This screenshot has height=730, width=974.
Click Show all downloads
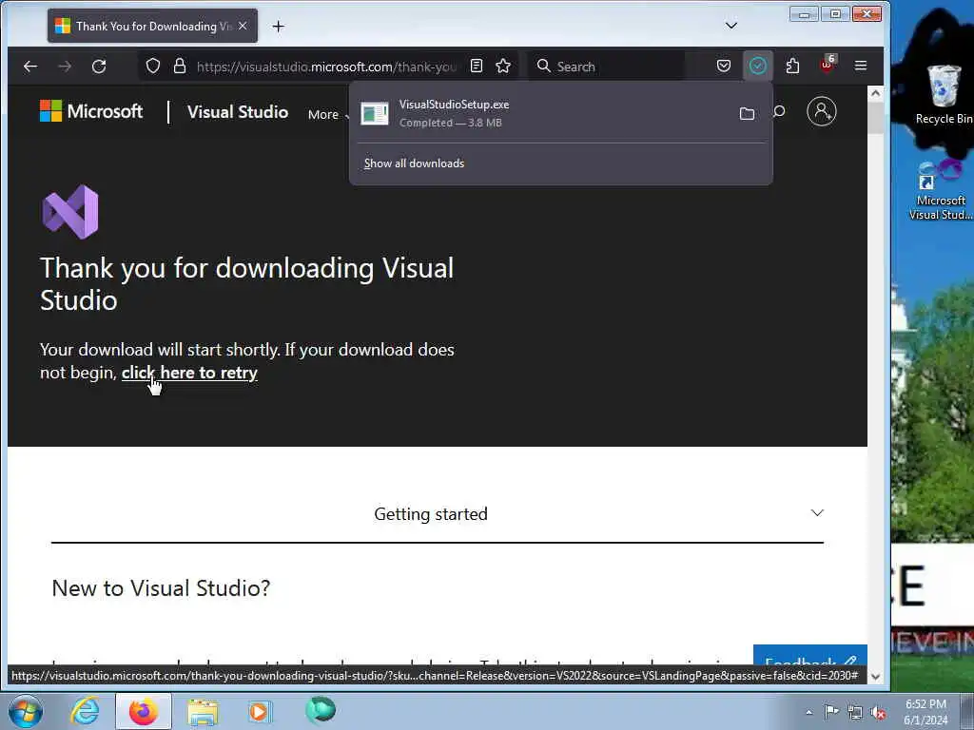[x=415, y=163]
